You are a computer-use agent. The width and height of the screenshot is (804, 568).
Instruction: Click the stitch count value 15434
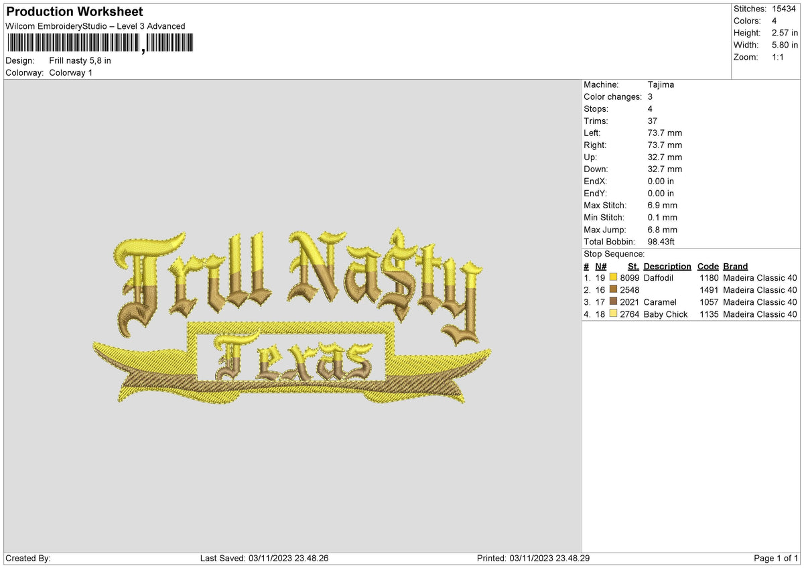(785, 9)
